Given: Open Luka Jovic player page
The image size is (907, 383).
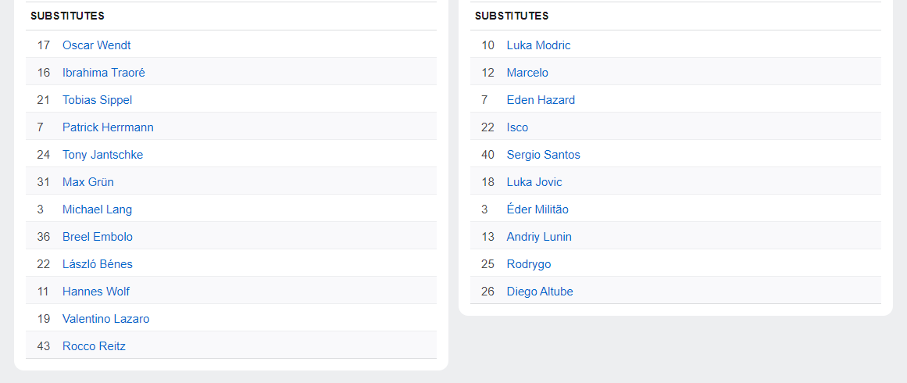Looking at the screenshot, I should (x=534, y=182).
